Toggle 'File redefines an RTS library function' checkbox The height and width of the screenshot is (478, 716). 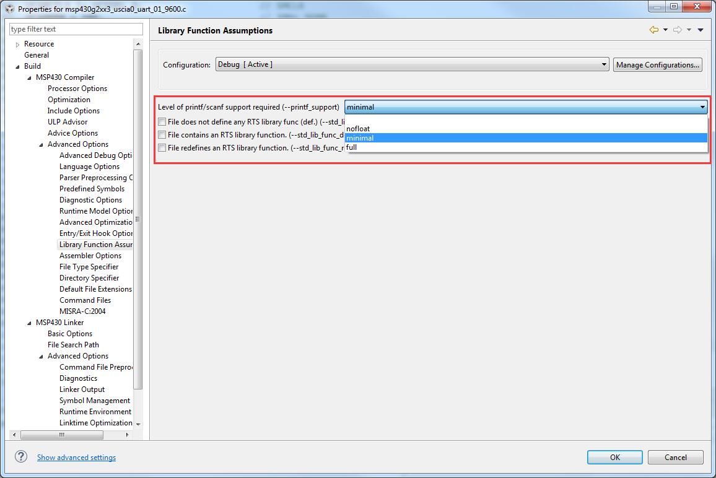coord(162,147)
